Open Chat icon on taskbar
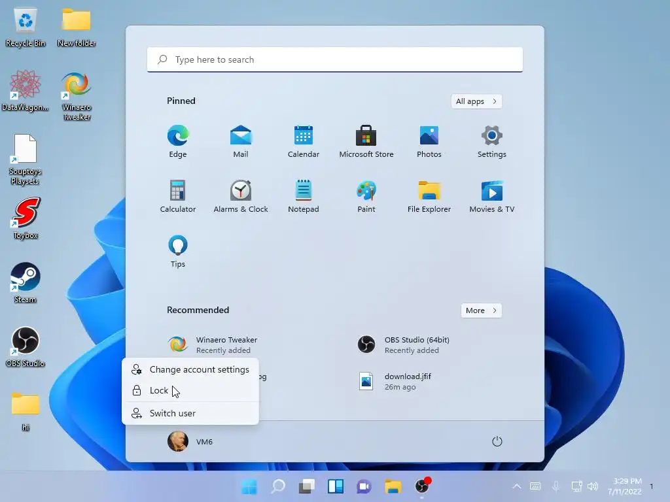Image resolution: width=670 pixels, height=502 pixels. coord(364,486)
